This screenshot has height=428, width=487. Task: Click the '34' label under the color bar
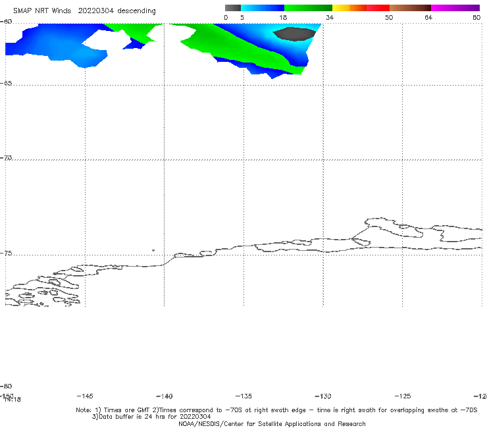(330, 18)
